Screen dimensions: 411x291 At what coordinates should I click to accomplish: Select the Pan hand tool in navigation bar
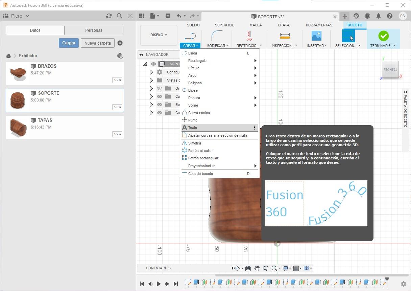tap(257, 268)
